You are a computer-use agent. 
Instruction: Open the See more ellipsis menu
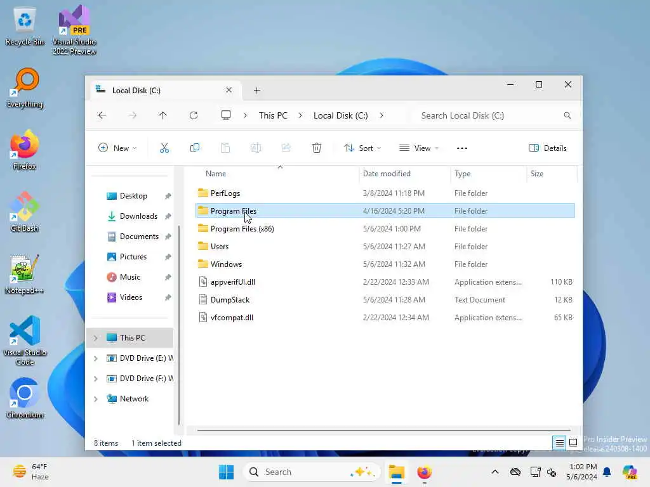coord(462,148)
